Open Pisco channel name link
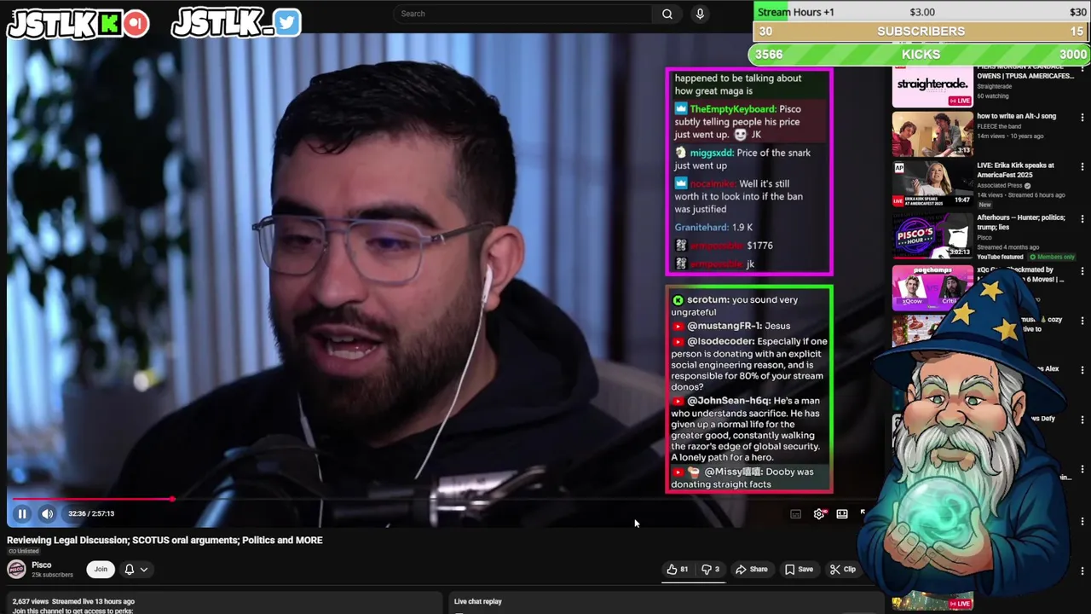 click(x=42, y=565)
